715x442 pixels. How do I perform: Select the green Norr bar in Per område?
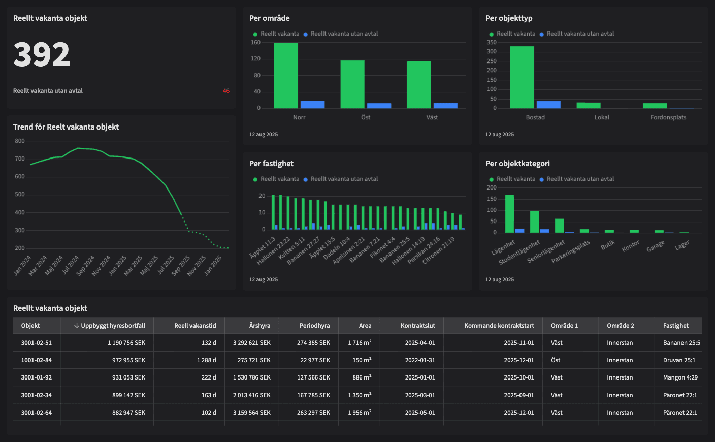click(x=286, y=76)
